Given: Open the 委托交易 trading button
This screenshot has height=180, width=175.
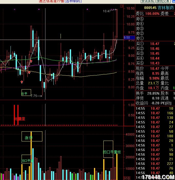Looking at the screenshot, I should 164,2.
